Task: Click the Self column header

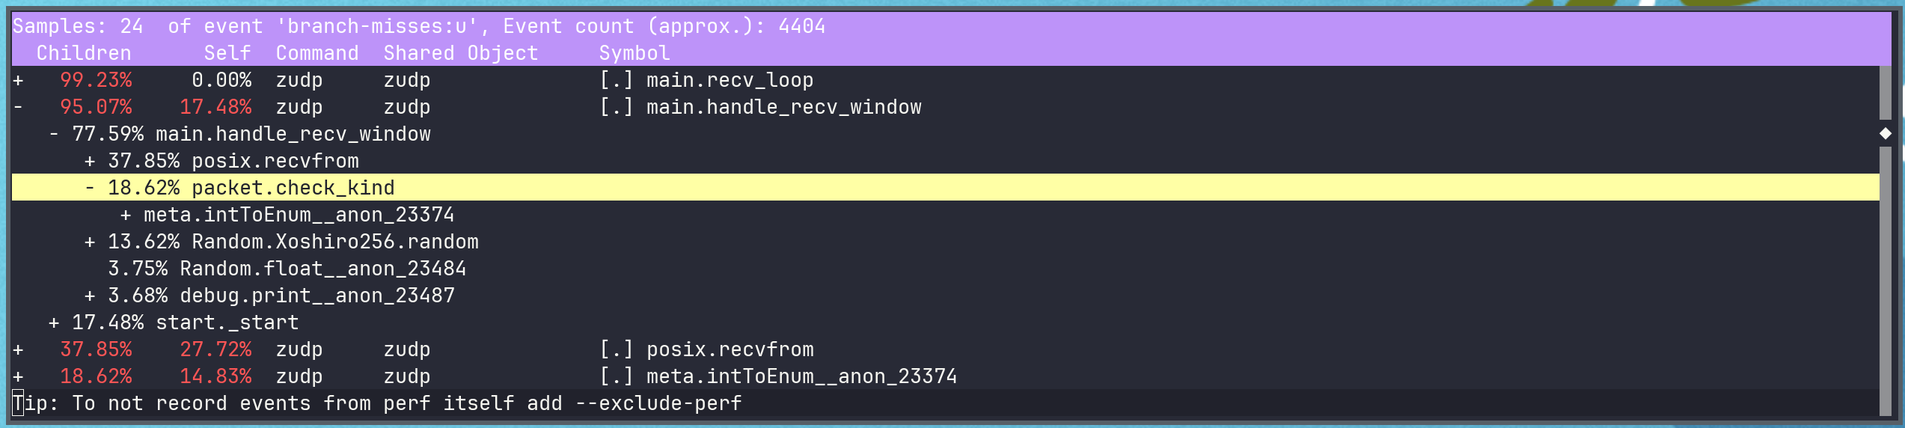Action: coord(227,53)
